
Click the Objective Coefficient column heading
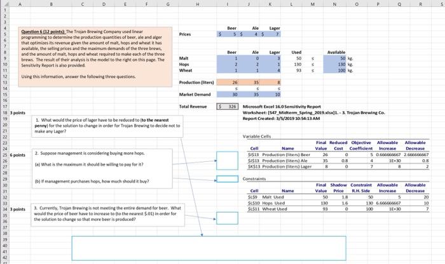pyautogui.click(x=360, y=145)
